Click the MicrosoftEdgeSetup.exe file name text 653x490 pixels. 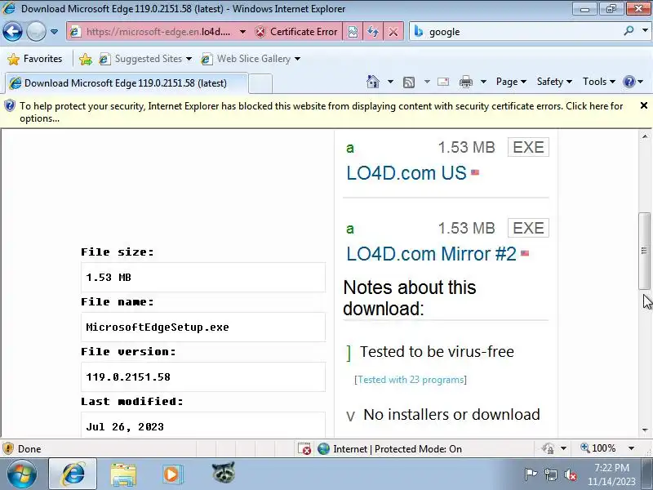click(158, 327)
